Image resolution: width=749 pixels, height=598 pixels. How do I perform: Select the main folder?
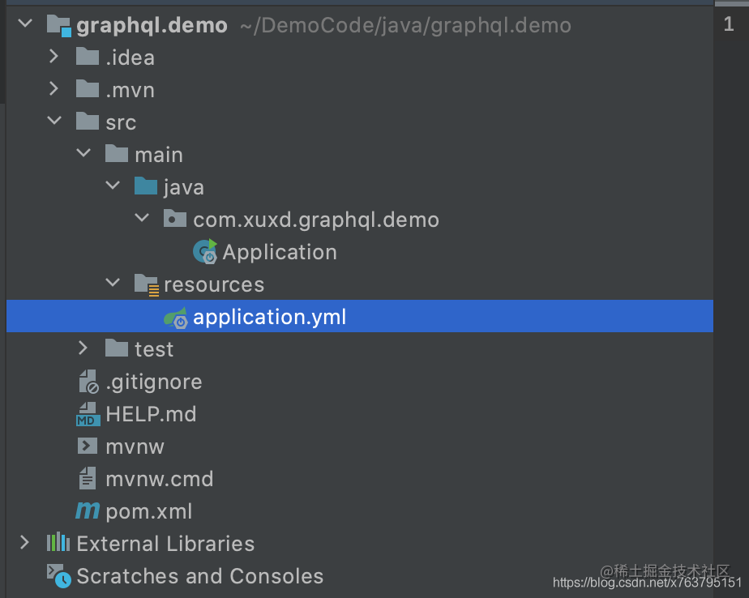159,153
